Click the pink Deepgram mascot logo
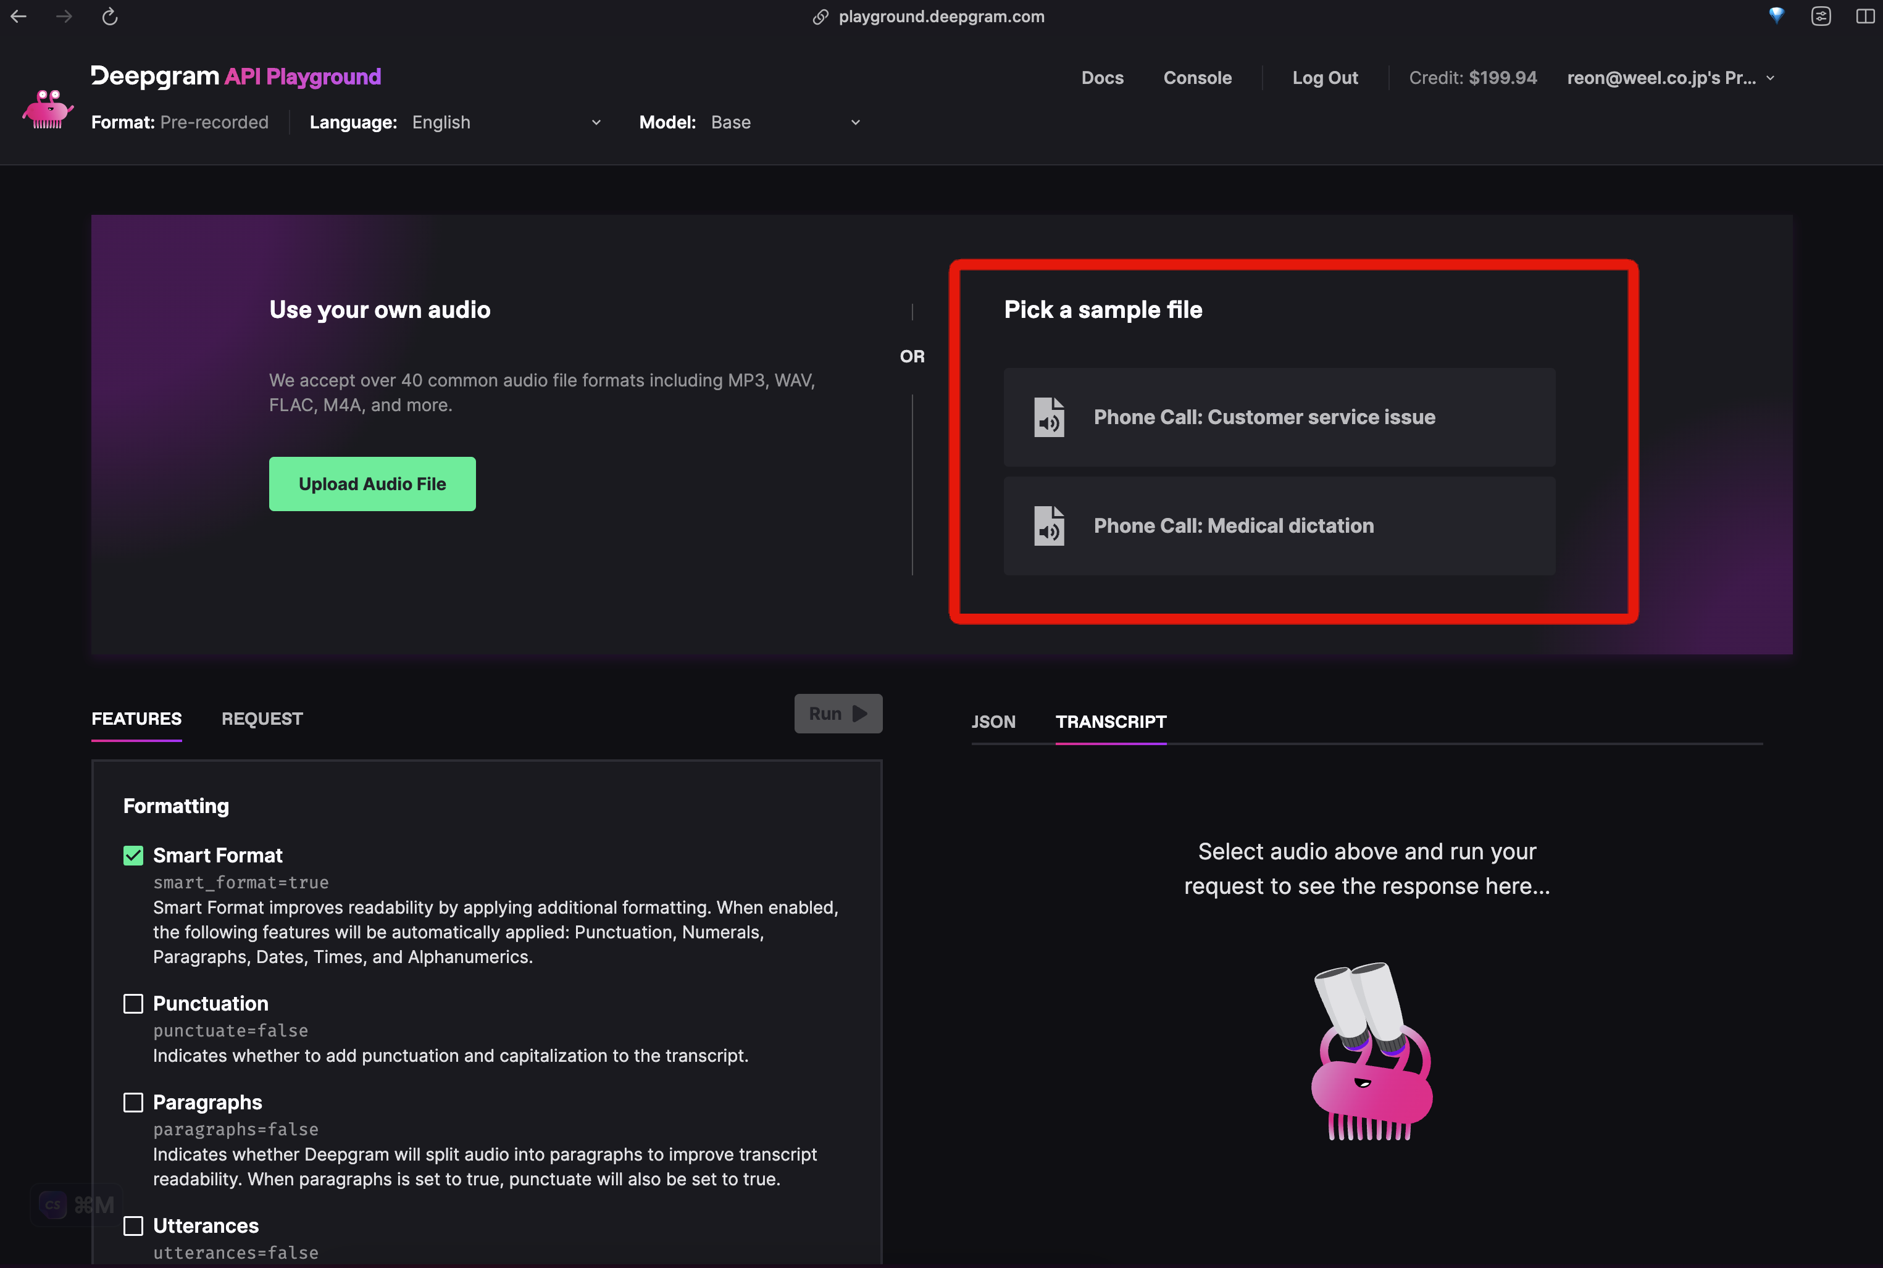Image resolution: width=1883 pixels, height=1268 pixels. tap(48, 109)
